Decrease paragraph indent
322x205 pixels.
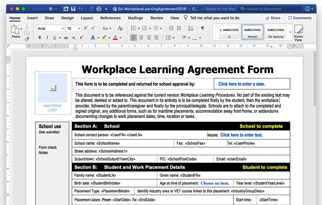171,28
